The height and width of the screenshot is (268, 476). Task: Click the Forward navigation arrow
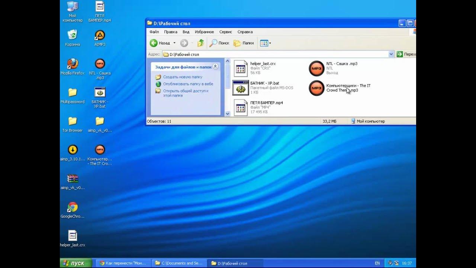184,43
